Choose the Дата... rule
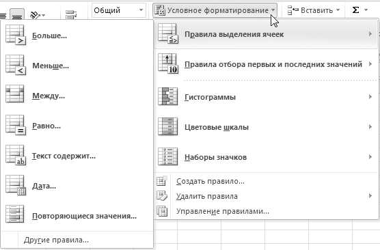380x250 pixels. click(x=77, y=186)
